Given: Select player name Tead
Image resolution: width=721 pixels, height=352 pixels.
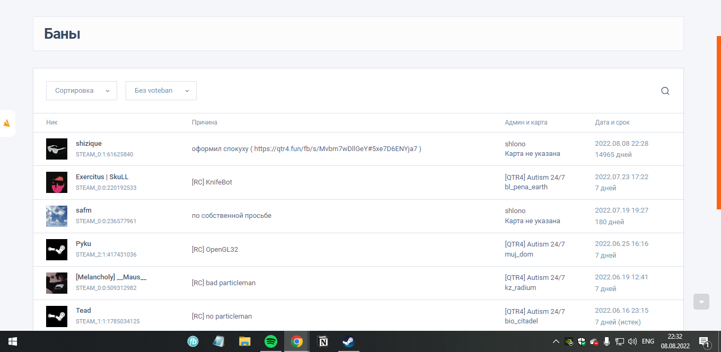Looking at the screenshot, I should (x=83, y=311).
